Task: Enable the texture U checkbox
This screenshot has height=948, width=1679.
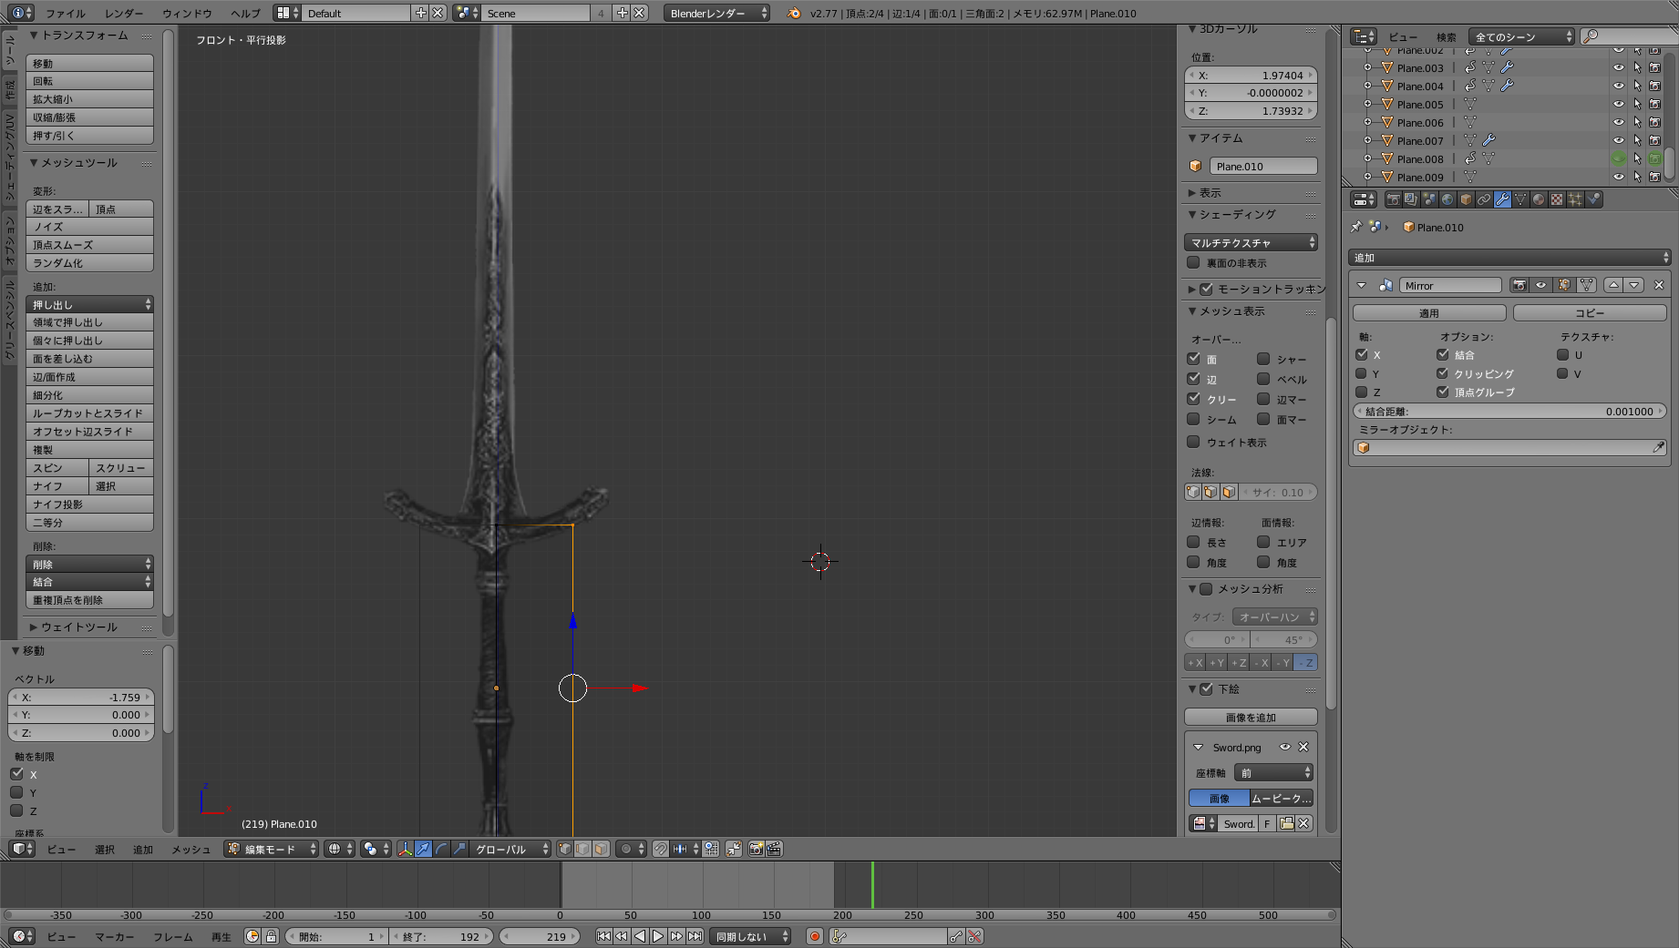Action: point(1563,354)
